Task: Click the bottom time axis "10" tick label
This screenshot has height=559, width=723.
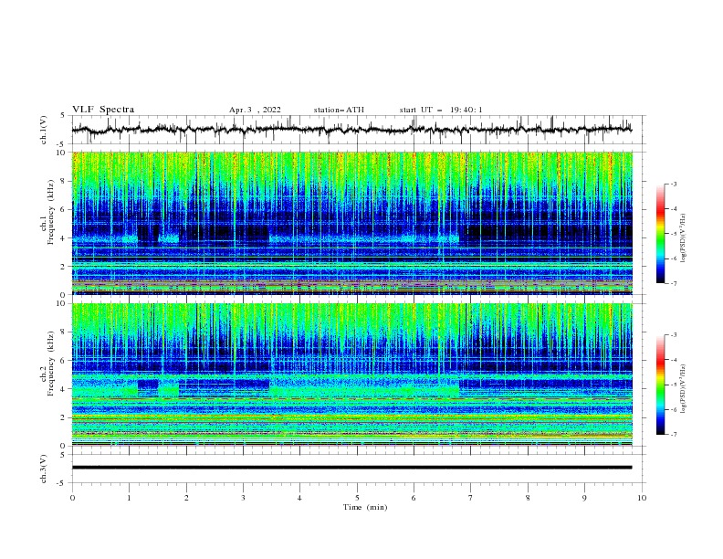Action: [x=642, y=498]
